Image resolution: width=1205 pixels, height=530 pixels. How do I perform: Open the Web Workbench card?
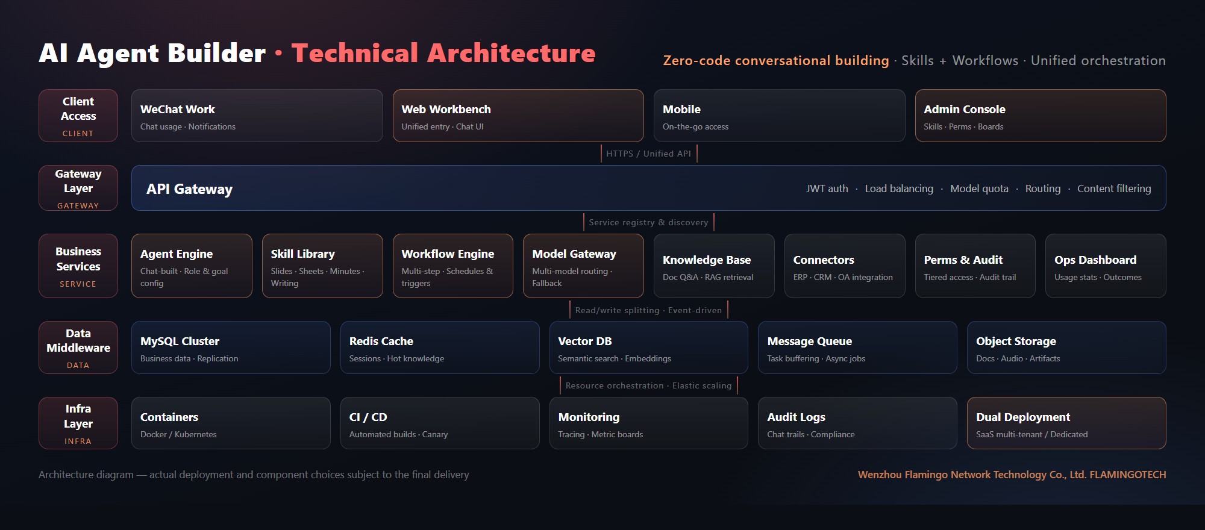(518, 116)
